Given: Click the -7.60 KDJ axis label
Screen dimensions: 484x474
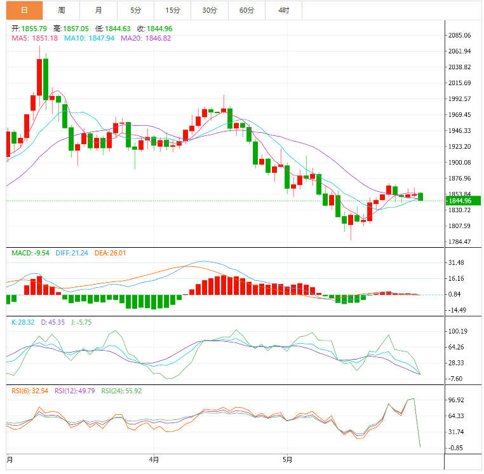Looking at the screenshot, I should (x=455, y=379).
